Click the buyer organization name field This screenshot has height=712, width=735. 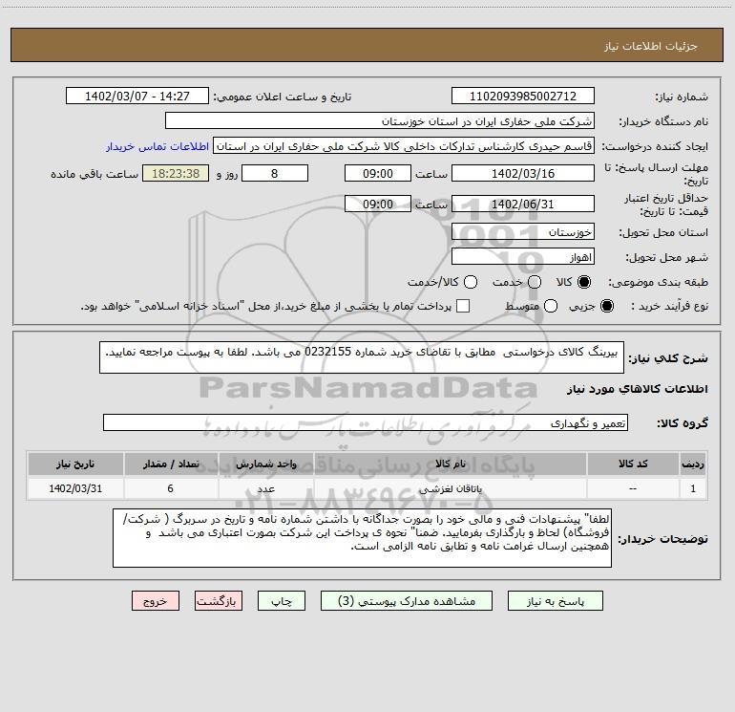click(x=380, y=121)
